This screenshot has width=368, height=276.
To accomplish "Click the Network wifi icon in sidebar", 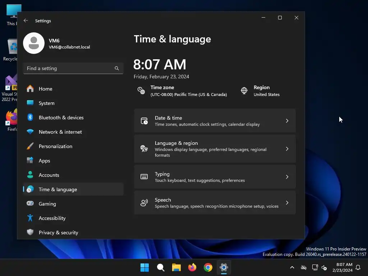I will click(x=30, y=132).
